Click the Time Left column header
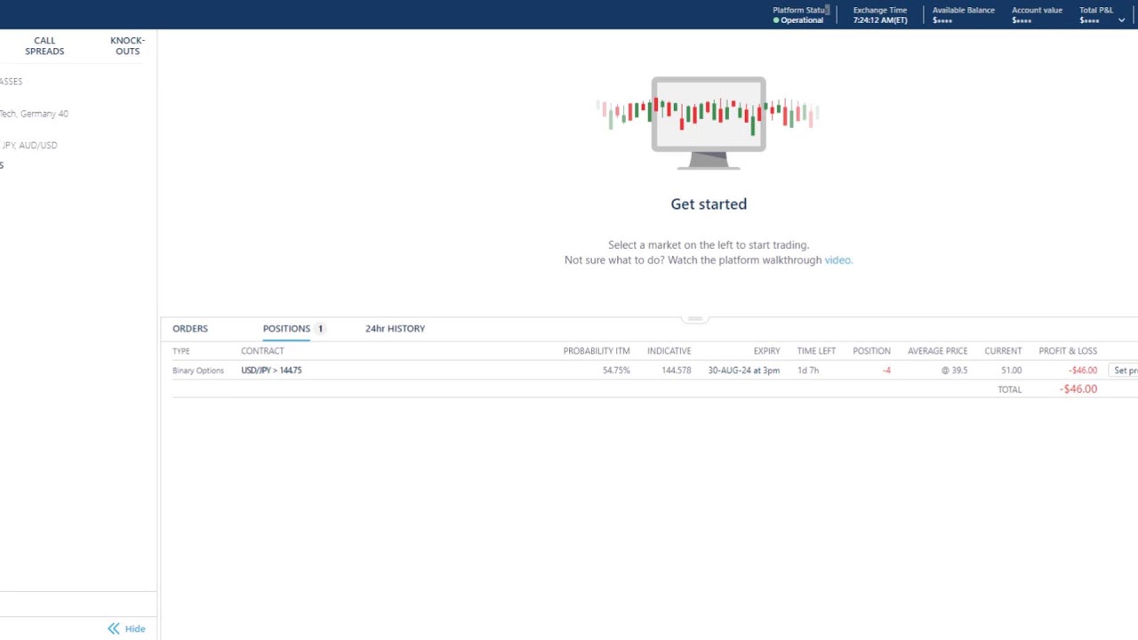This screenshot has width=1138, height=640. pyautogui.click(x=816, y=351)
